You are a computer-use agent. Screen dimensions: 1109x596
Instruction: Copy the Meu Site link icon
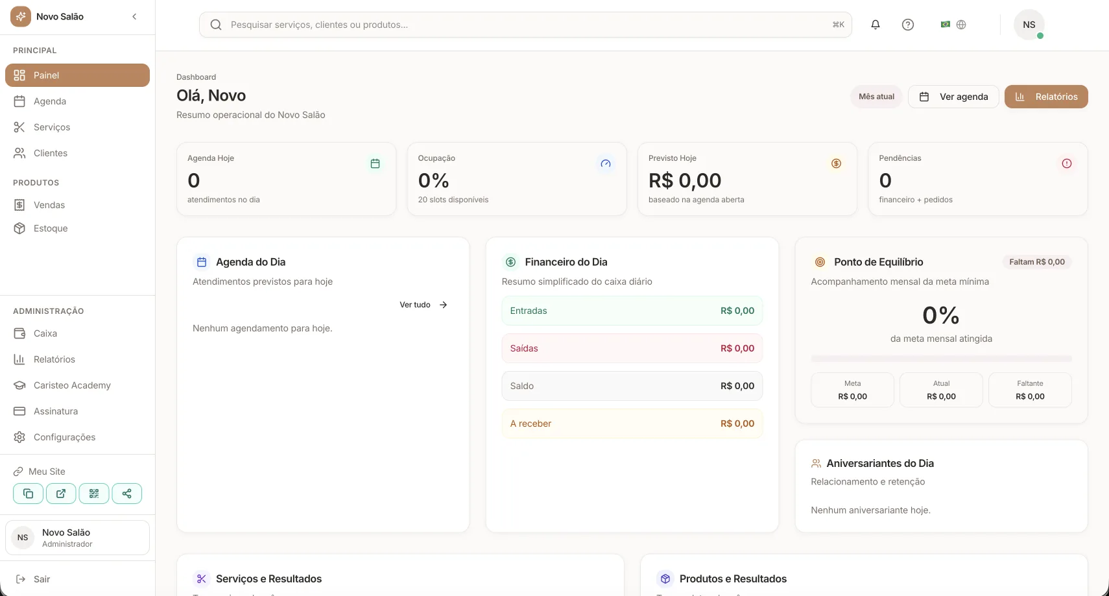click(28, 494)
